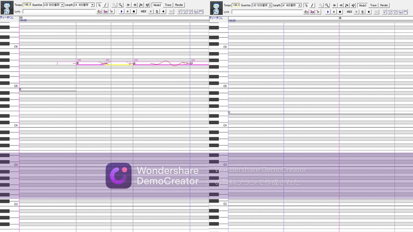Click the Tempo 140.0 field, left window
Viewport: 413px width, 232px height.
[28, 5]
